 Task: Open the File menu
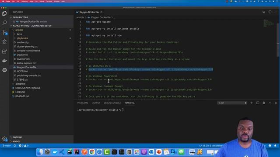tap(14, 1)
